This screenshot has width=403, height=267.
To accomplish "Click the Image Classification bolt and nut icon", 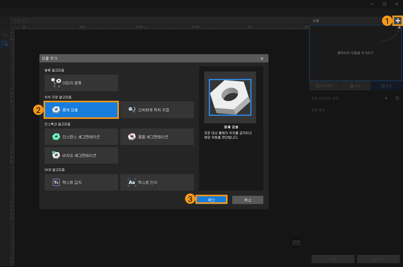I will (x=56, y=82).
